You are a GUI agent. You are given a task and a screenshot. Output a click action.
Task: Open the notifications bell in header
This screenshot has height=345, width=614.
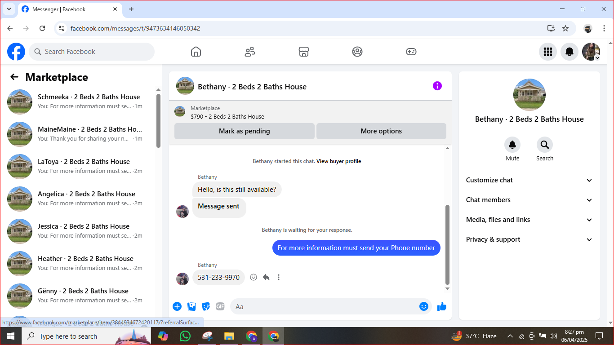[570, 52]
